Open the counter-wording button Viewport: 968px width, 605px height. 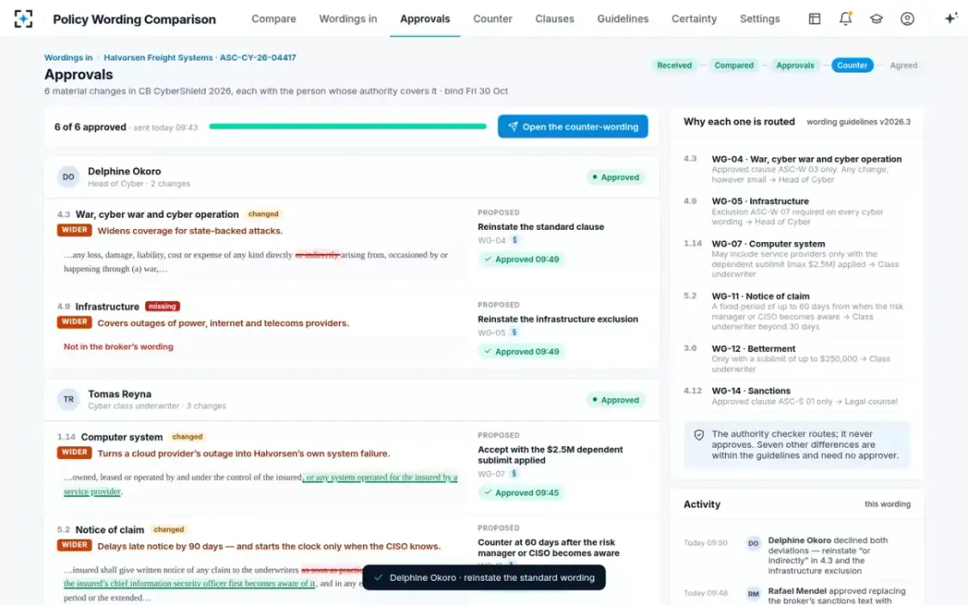point(573,127)
